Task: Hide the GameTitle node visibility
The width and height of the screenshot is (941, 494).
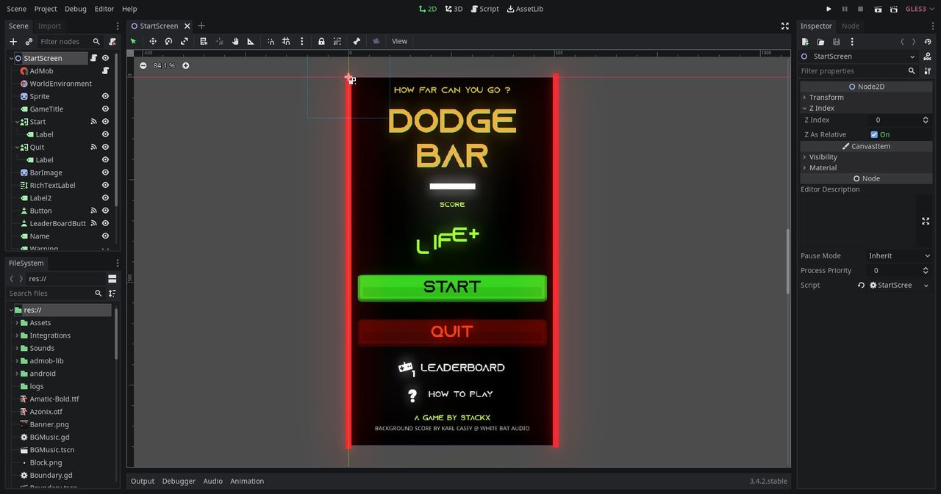Action: click(105, 109)
